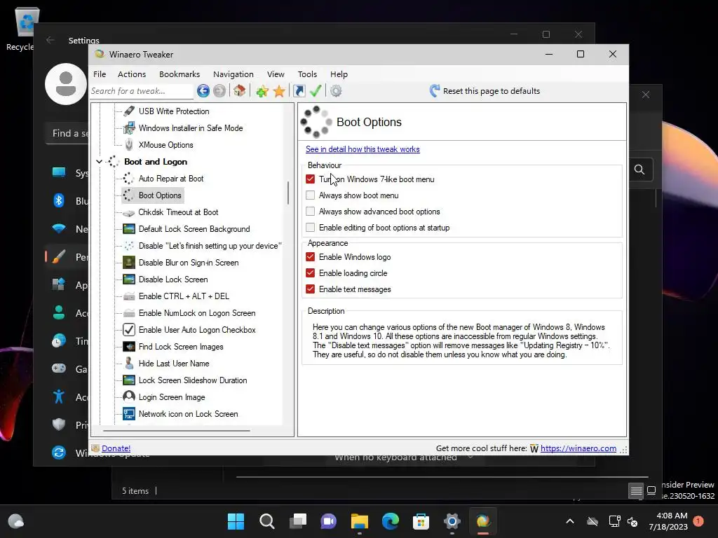718x538 pixels.
Task: Open the View menu
Action: (x=276, y=74)
